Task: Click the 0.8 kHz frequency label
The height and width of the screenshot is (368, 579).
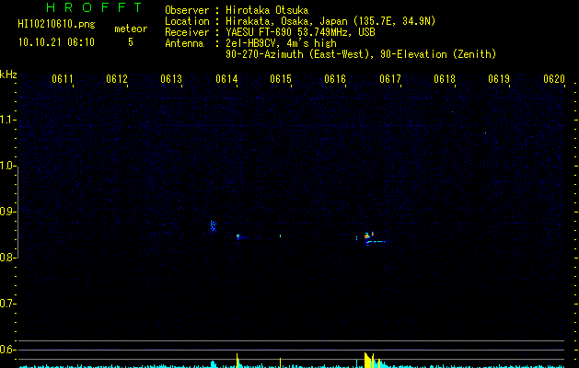Action: click(x=7, y=258)
